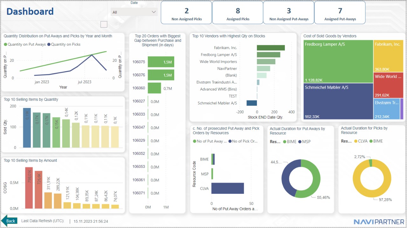Select order label 106071
407x228 pixels.
pyautogui.click(x=139, y=193)
